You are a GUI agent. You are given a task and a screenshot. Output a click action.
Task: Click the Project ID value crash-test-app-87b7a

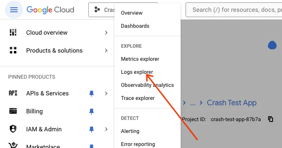[235, 119]
